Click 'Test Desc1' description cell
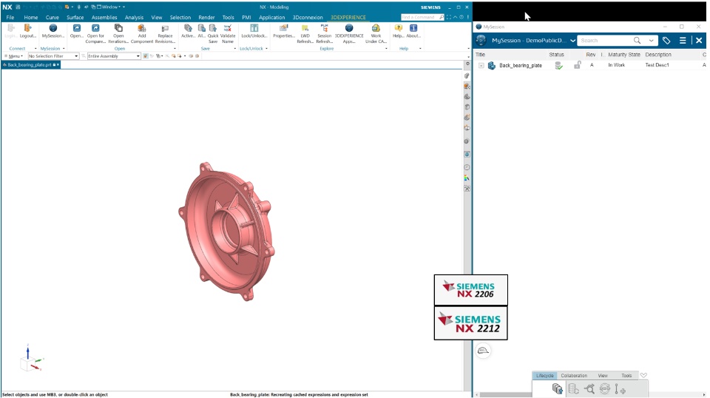The height and width of the screenshot is (398, 710). 657,65
